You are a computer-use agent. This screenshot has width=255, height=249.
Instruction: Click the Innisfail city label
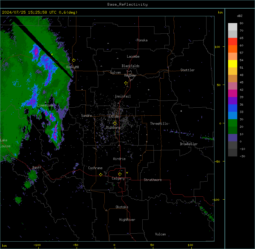coord(123,96)
